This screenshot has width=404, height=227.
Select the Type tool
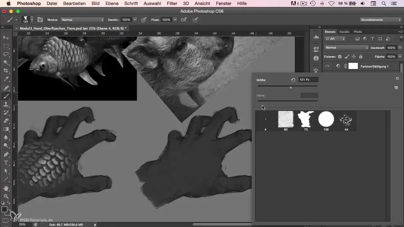[x=6, y=163]
